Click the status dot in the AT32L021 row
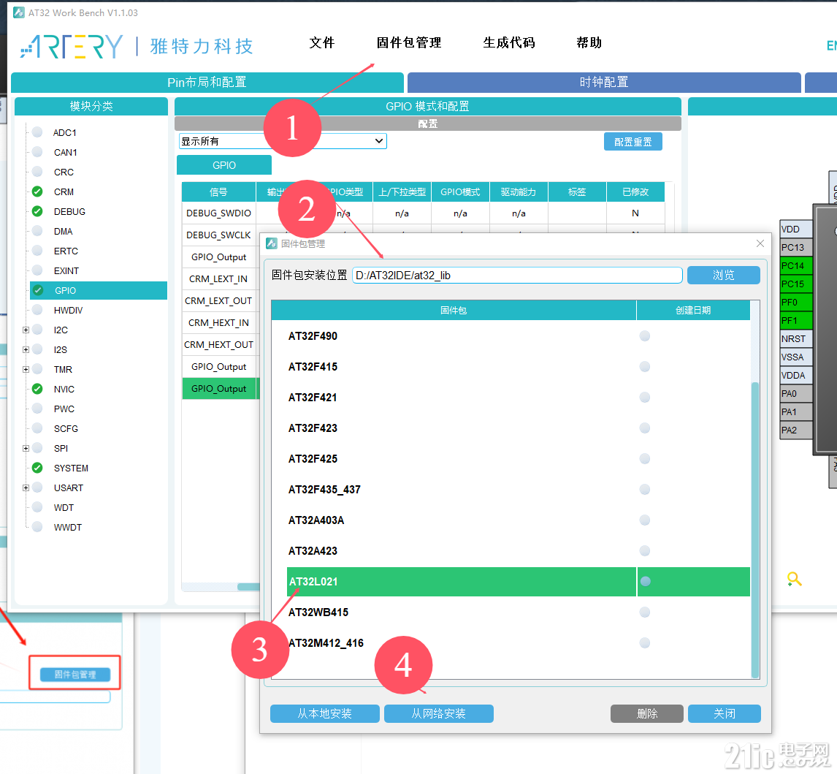837x774 pixels. pos(645,582)
